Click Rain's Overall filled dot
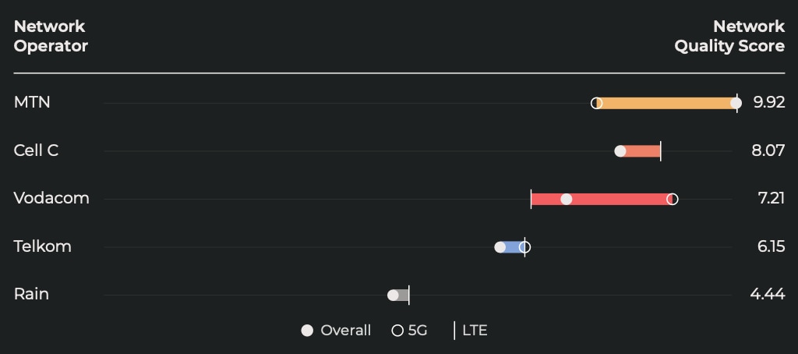Image resolution: width=798 pixels, height=354 pixels. click(394, 295)
